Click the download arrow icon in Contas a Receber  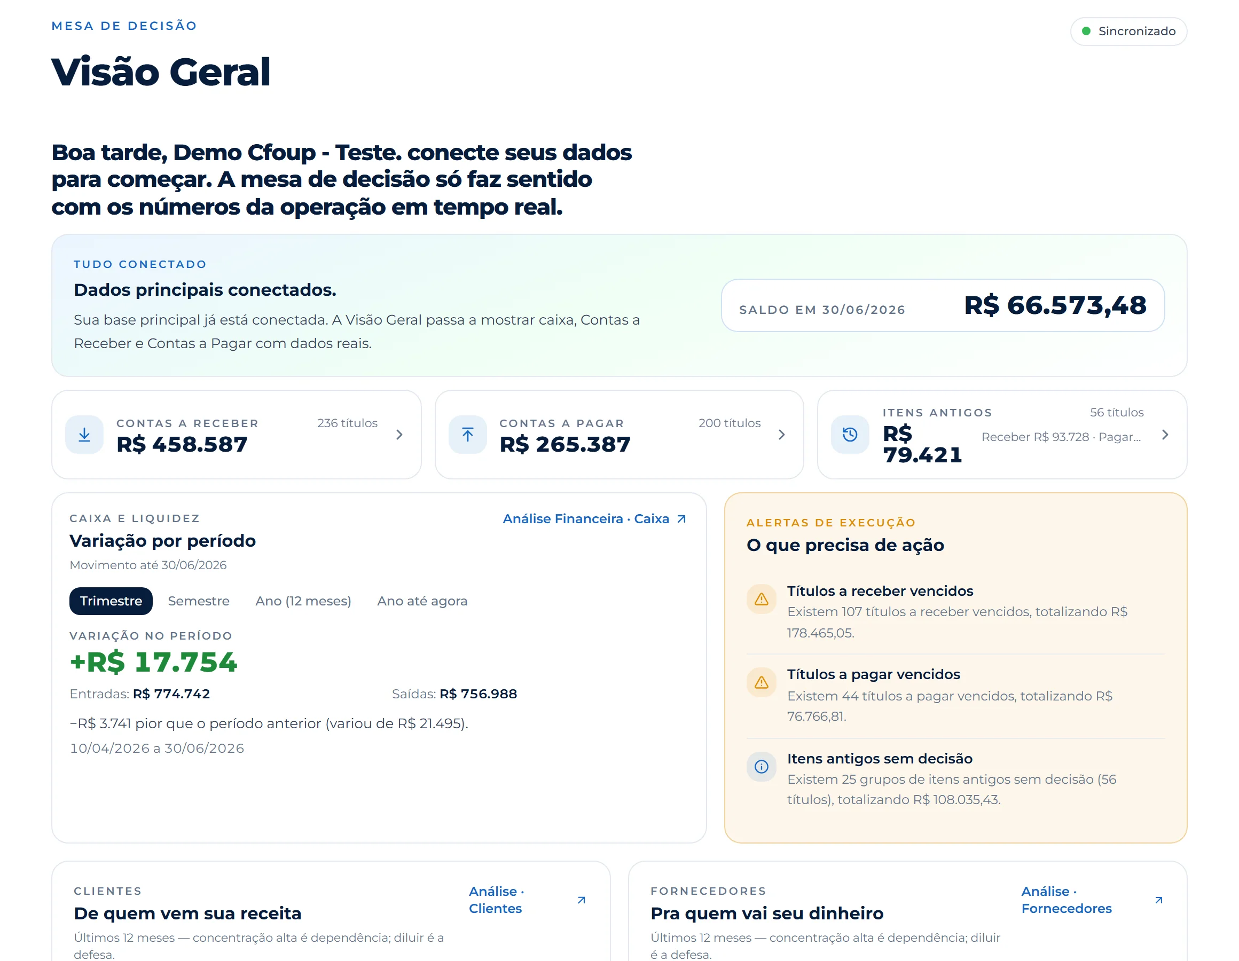tap(84, 435)
